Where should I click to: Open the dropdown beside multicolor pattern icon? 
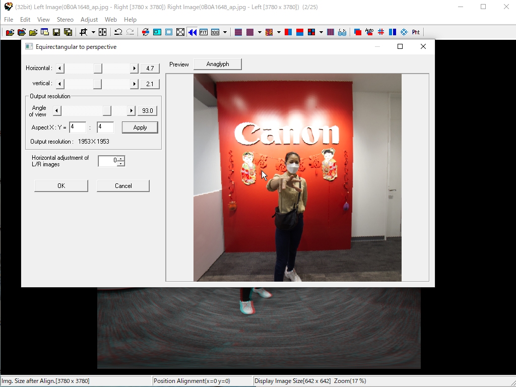pos(279,32)
